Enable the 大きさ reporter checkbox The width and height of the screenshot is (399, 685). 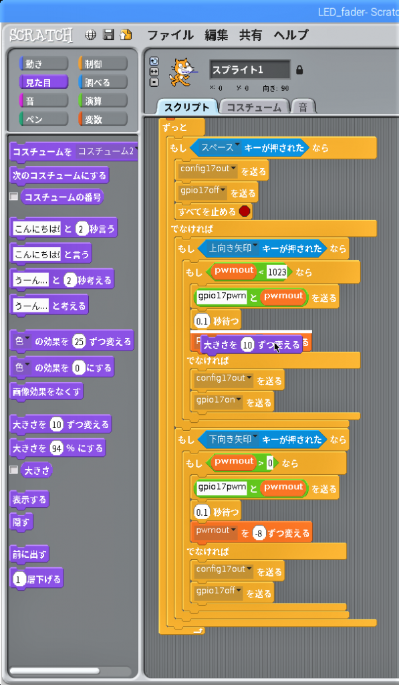[14, 470]
